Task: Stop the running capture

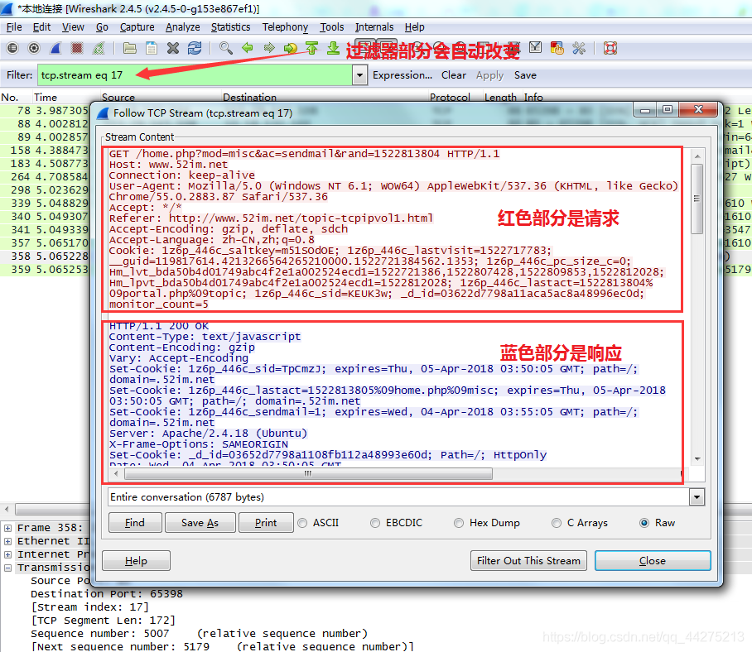Action: (x=77, y=48)
